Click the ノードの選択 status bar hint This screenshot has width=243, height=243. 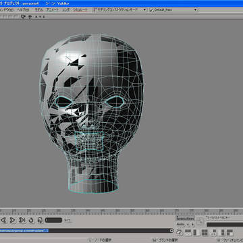(103, 240)
